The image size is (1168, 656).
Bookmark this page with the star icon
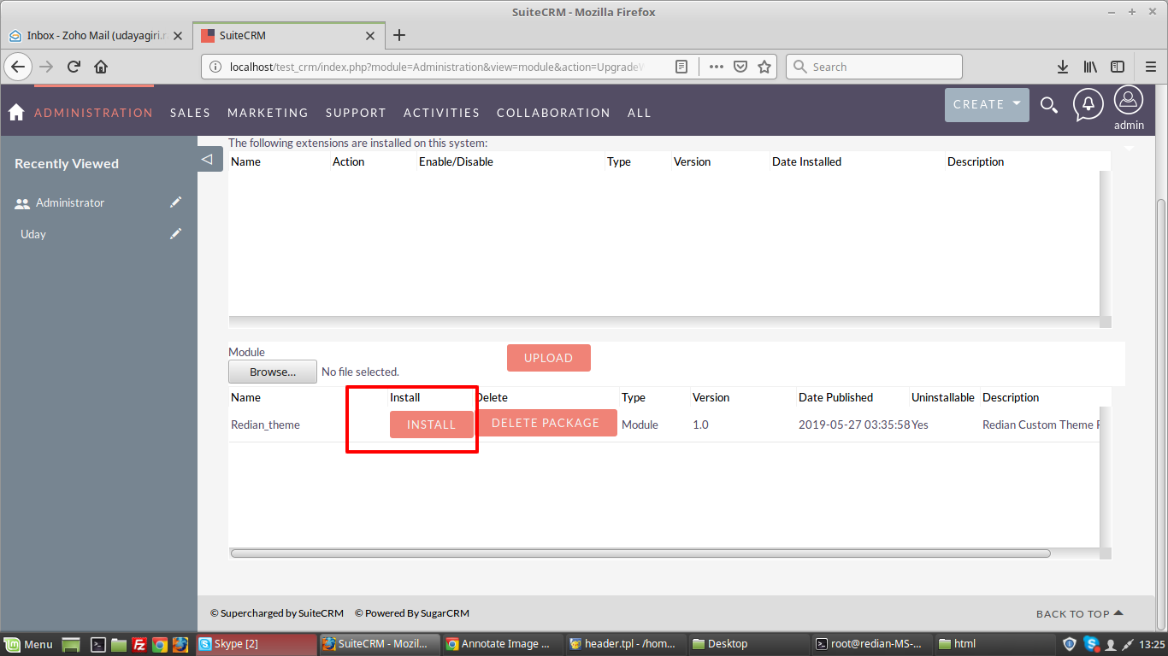(x=764, y=67)
